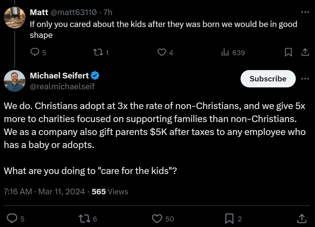
Task: Open Michael Seifert's profile picture
Action: coord(14,81)
